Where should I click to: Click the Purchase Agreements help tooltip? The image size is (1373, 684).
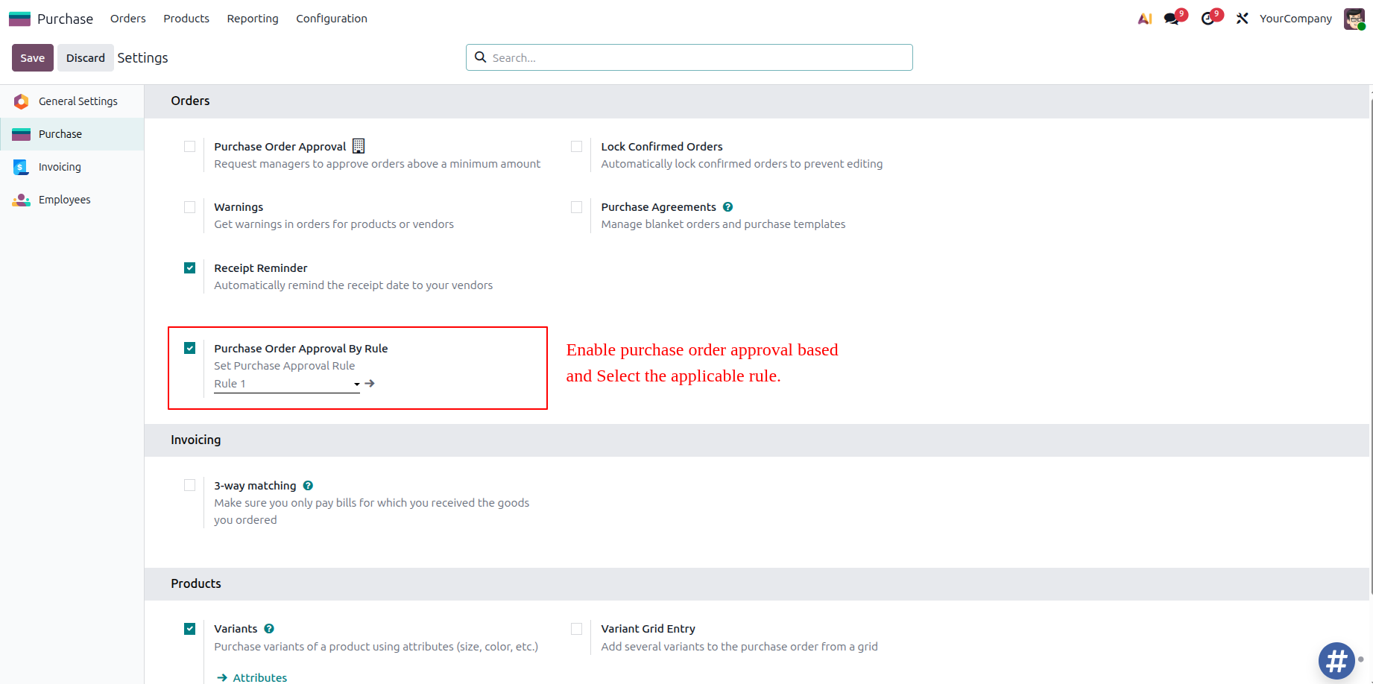pyautogui.click(x=728, y=206)
